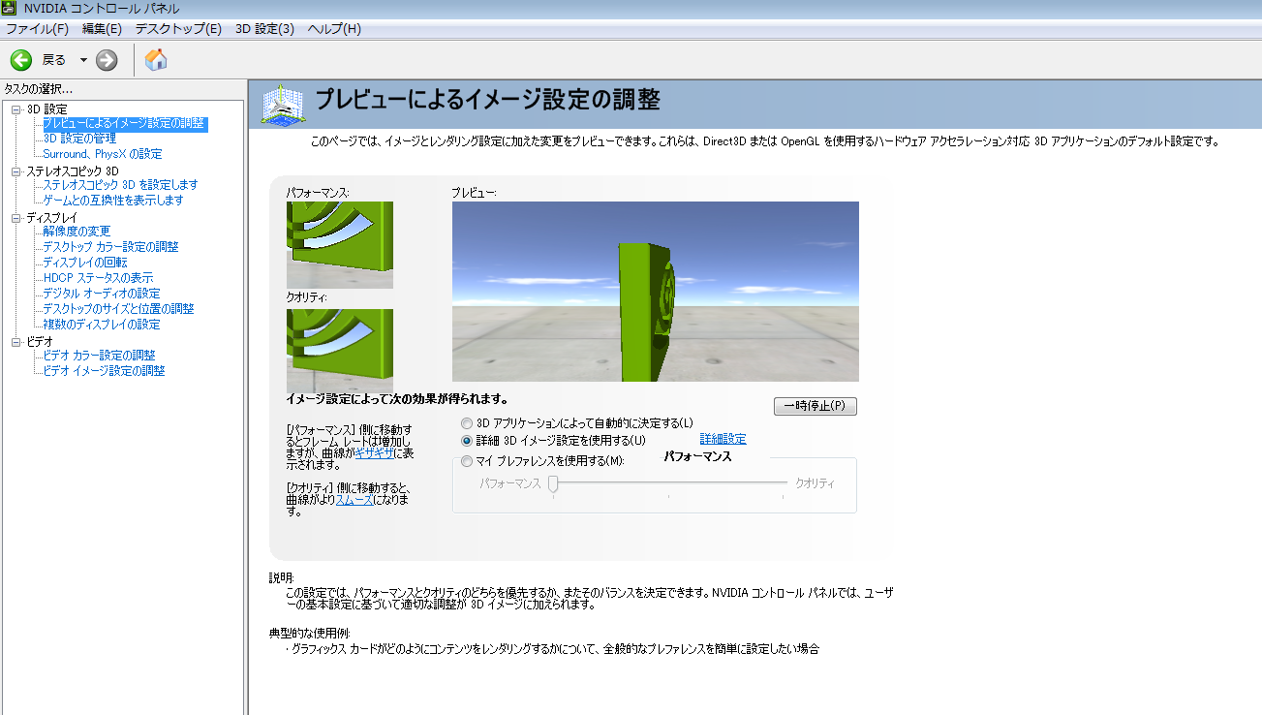This screenshot has width=1262, height=715.
Task: Open the Back button history dropdown arrow
Action: point(83,60)
